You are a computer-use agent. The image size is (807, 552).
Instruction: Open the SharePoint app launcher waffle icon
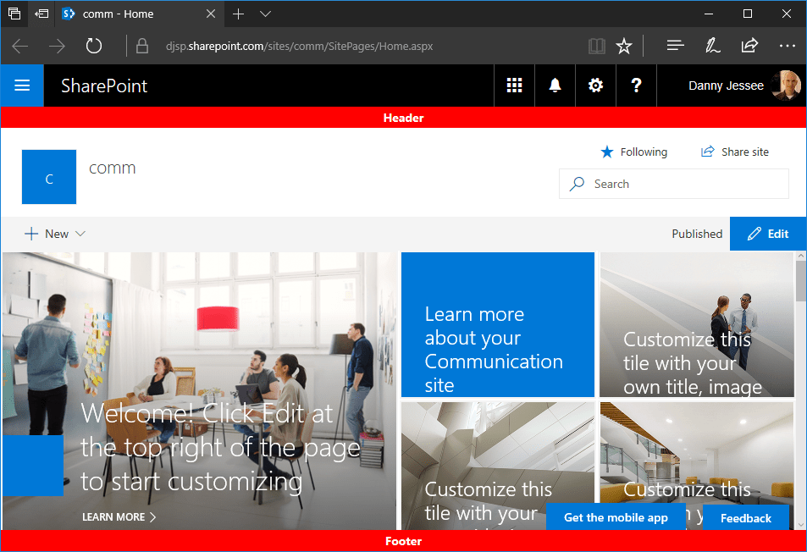click(514, 86)
